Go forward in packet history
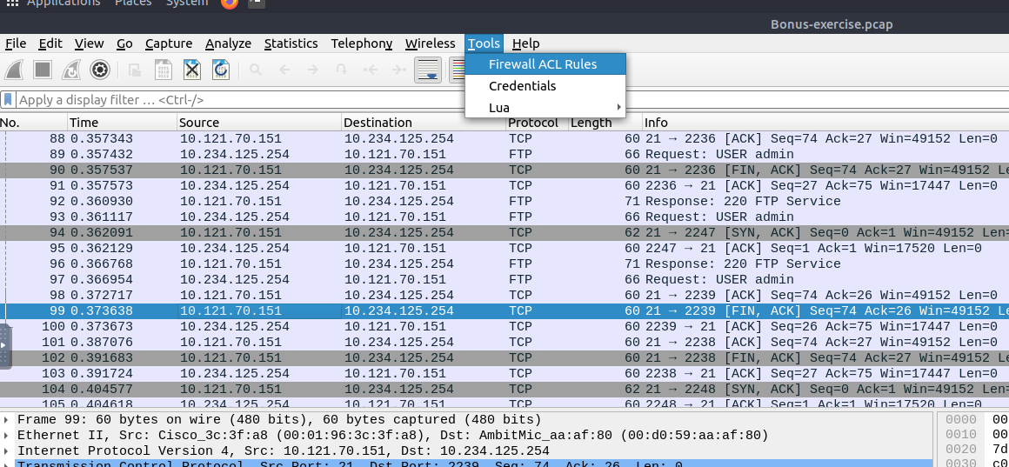 coord(313,70)
